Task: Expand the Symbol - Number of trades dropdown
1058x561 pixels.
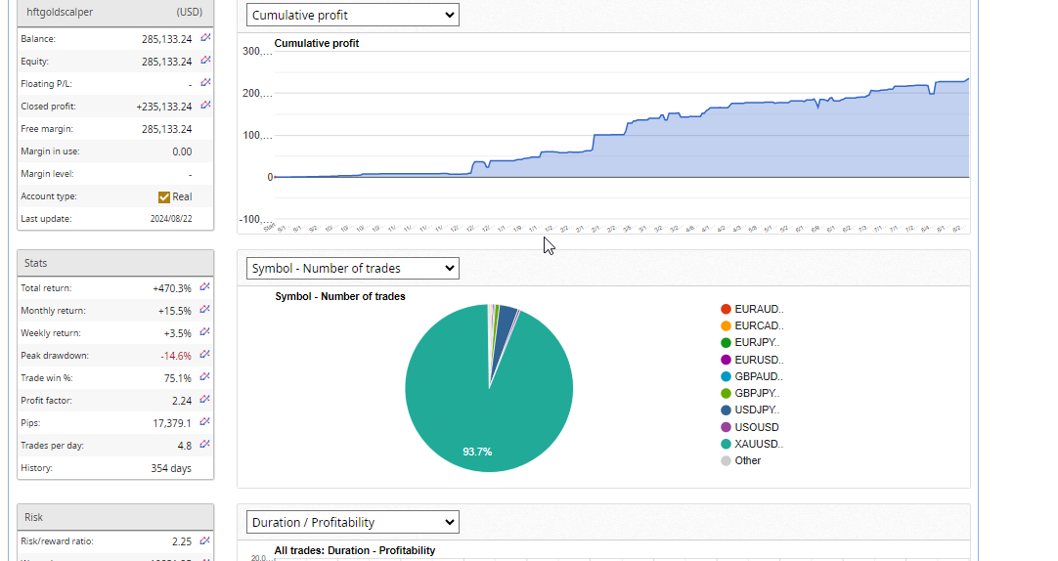Action: pyautogui.click(x=352, y=268)
